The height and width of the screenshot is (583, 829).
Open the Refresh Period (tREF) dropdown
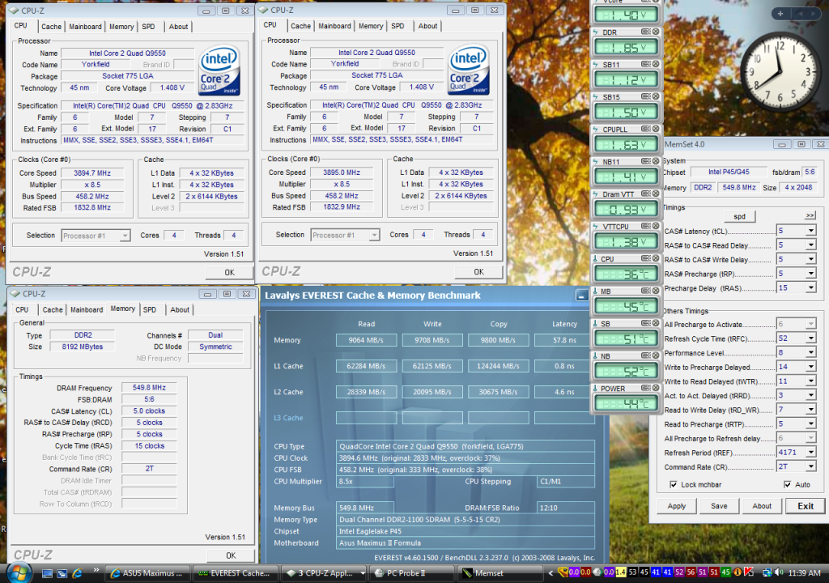(x=810, y=453)
